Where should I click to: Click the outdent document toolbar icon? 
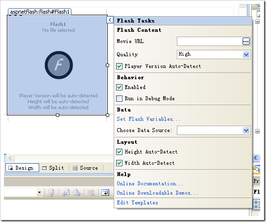tap(51, 193)
